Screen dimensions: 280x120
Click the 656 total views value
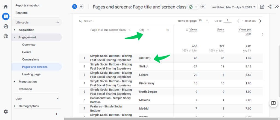point(194,46)
